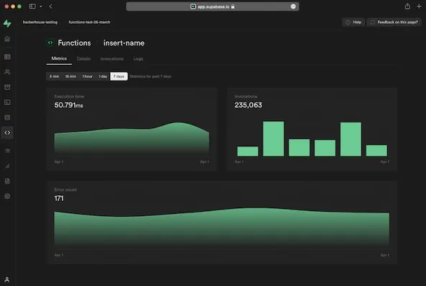426x286 pixels.
Task: Click the Functions heading link
Action: pyautogui.click(x=74, y=43)
